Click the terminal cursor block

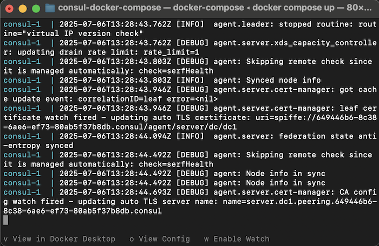6,220
